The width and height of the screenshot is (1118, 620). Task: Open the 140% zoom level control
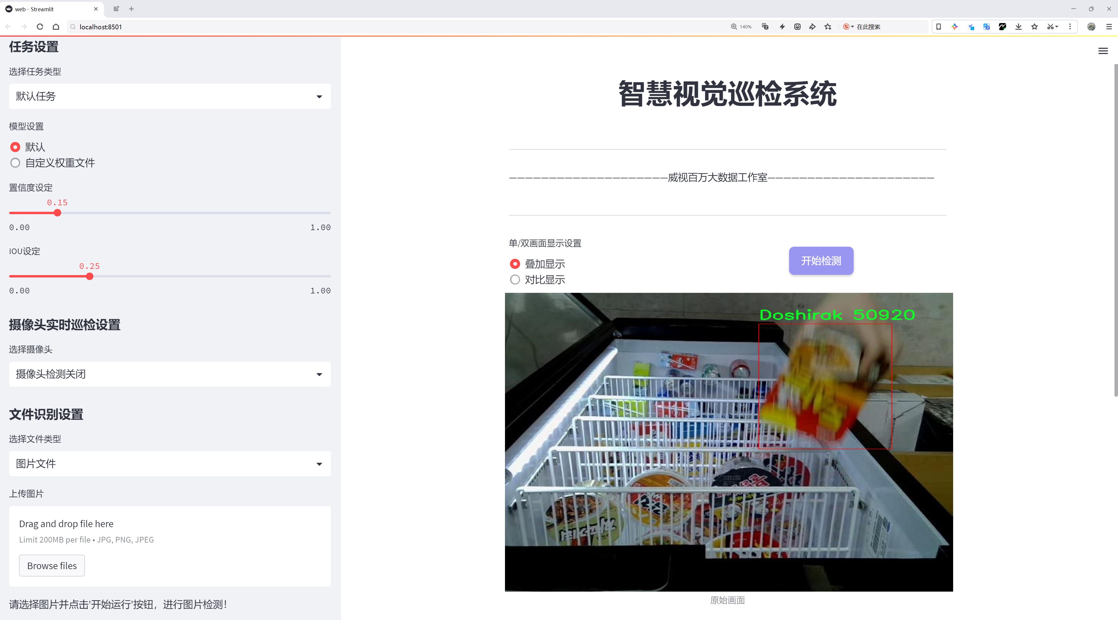(x=741, y=26)
